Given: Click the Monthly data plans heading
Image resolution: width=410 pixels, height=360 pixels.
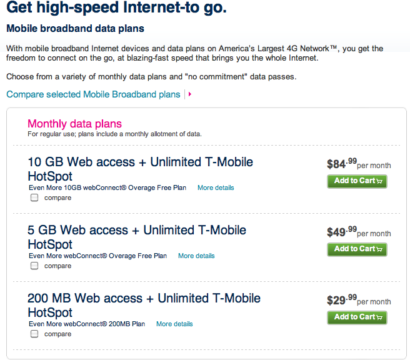Looking at the screenshot, I should [x=75, y=124].
